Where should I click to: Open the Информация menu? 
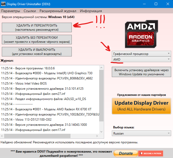[91, 11]
